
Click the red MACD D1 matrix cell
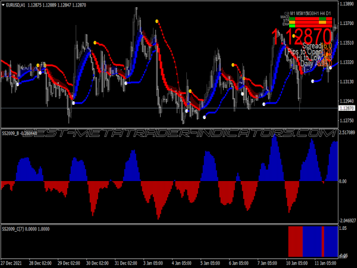point(329,18)
